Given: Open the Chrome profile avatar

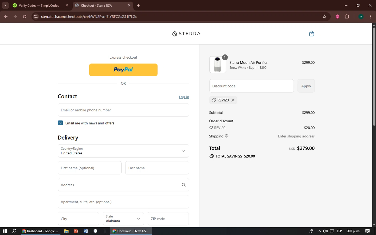Looking at the screenshot, I should coord(361,17).
